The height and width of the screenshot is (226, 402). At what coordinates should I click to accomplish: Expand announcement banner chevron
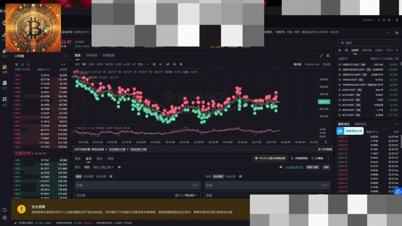click(388, 33)
